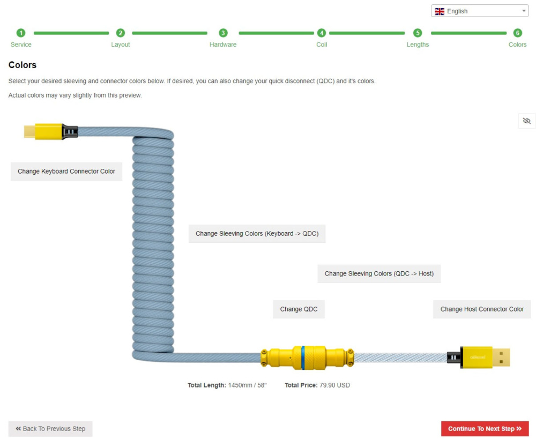Viewport: 536px width, 446px height.
Task: Open Change Sleeving Colors (Keyboard -> QDC)
Action: point(257,234)
